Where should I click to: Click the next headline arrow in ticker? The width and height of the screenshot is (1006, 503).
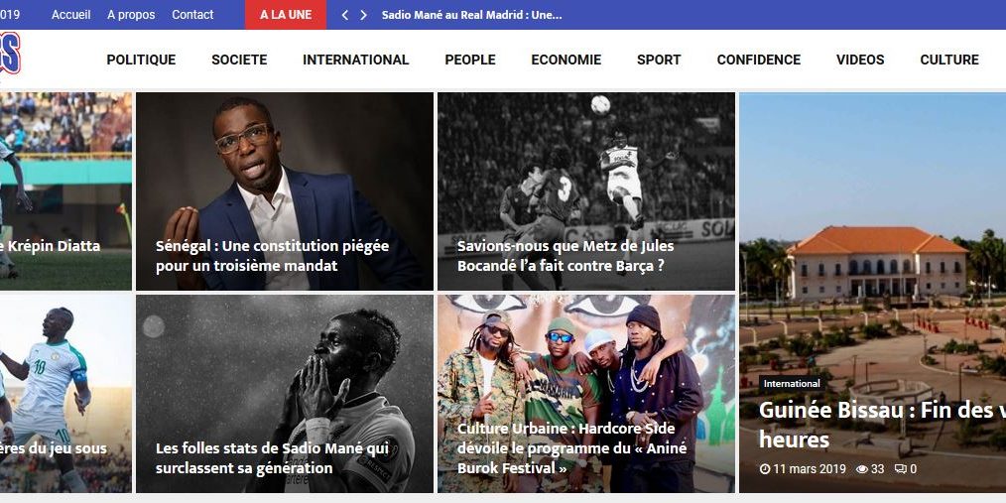coord(363,15)
